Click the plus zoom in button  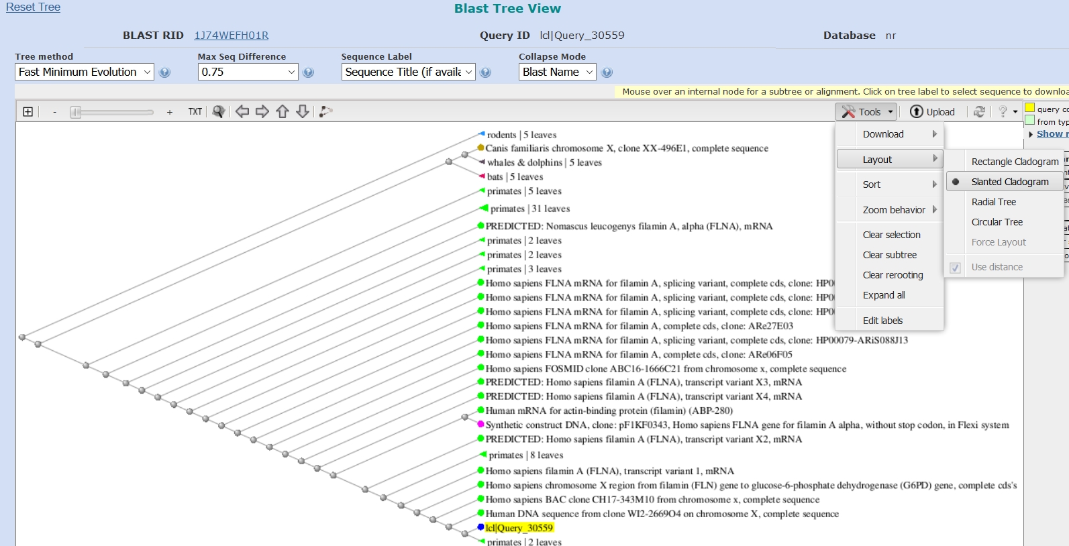(170, 112)
